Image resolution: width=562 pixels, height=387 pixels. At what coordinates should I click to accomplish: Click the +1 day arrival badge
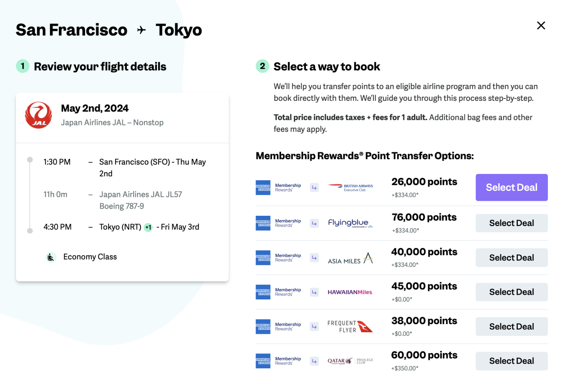148,227
